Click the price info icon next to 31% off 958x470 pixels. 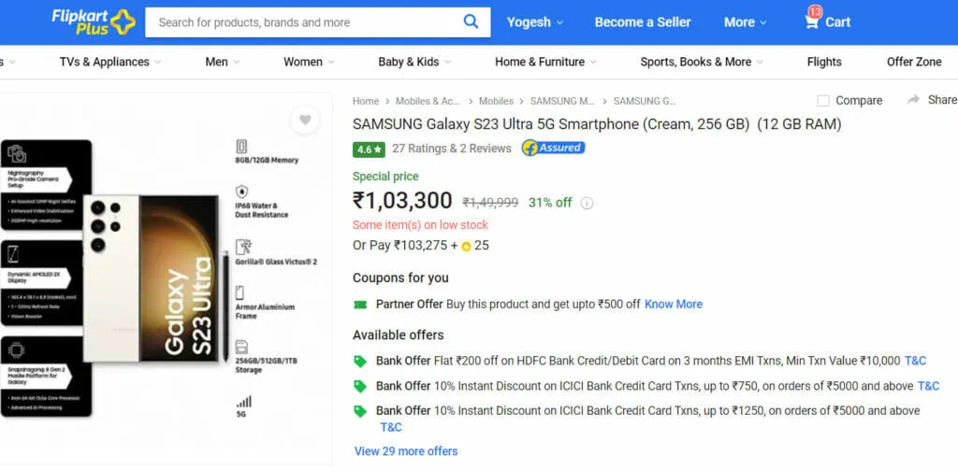pos(588,204)
